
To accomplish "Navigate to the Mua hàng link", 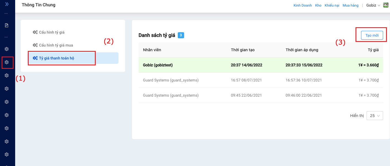I will pos(350,5).
